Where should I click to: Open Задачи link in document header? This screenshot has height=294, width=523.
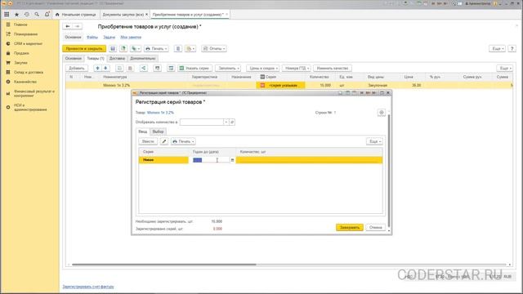pyautogui.click(x=109, y=38)
